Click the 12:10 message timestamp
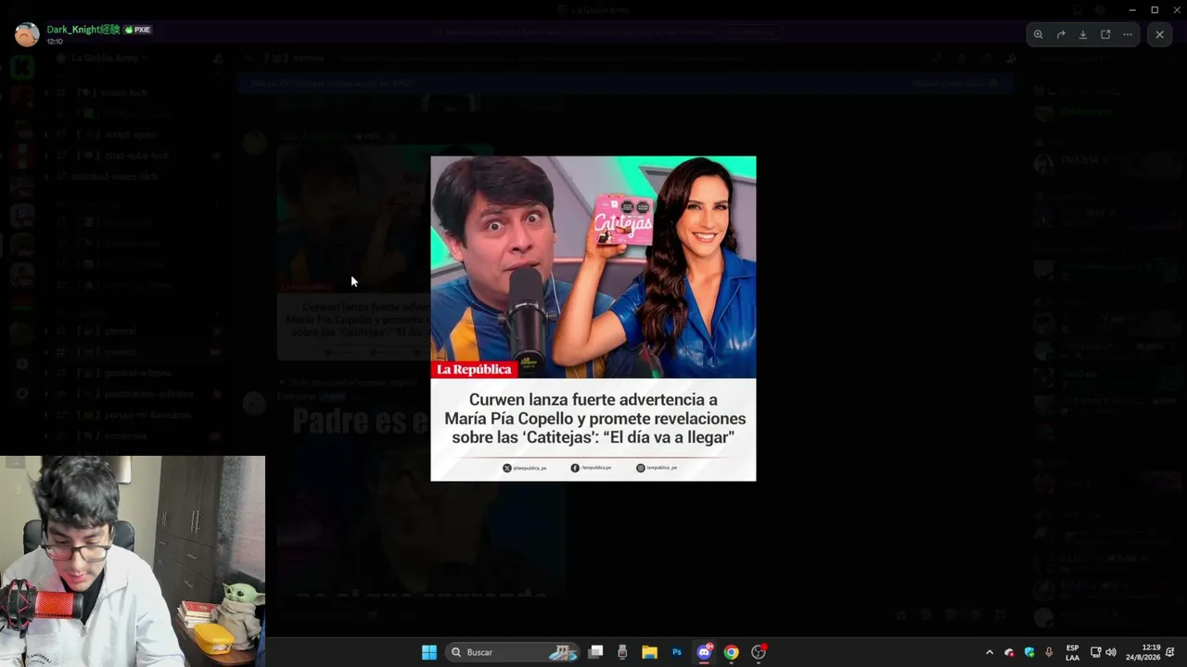 [x=55, y=42]
